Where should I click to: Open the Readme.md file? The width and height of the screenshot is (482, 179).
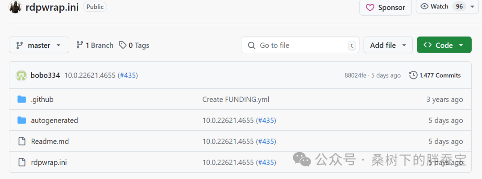coord(50,141)
